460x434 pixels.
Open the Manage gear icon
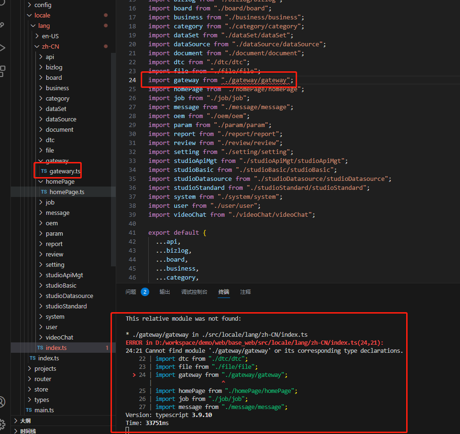coord(2,424)
